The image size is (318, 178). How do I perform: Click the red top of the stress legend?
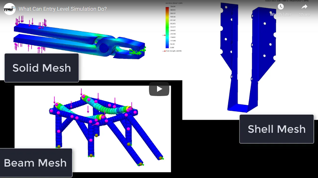tap(167, 8)
